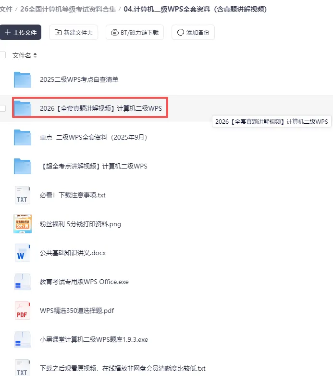
Task: Open thumbnail of 粉丝福利 5分钱打印资料.png
Action: click(x=23, y=224)
